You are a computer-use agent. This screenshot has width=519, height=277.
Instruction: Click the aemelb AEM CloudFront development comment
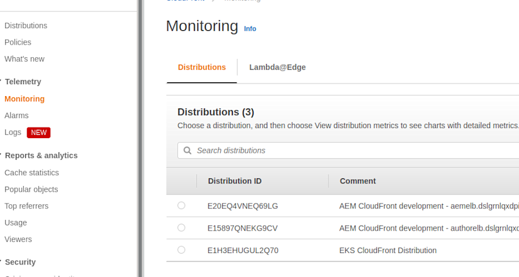429,206
